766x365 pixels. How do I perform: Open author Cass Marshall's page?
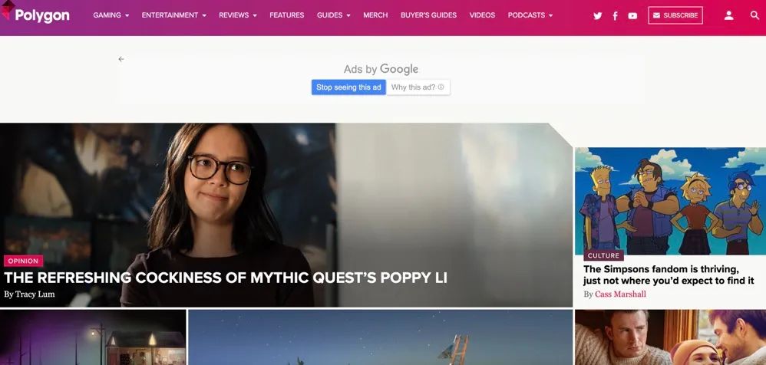(620, 294)
